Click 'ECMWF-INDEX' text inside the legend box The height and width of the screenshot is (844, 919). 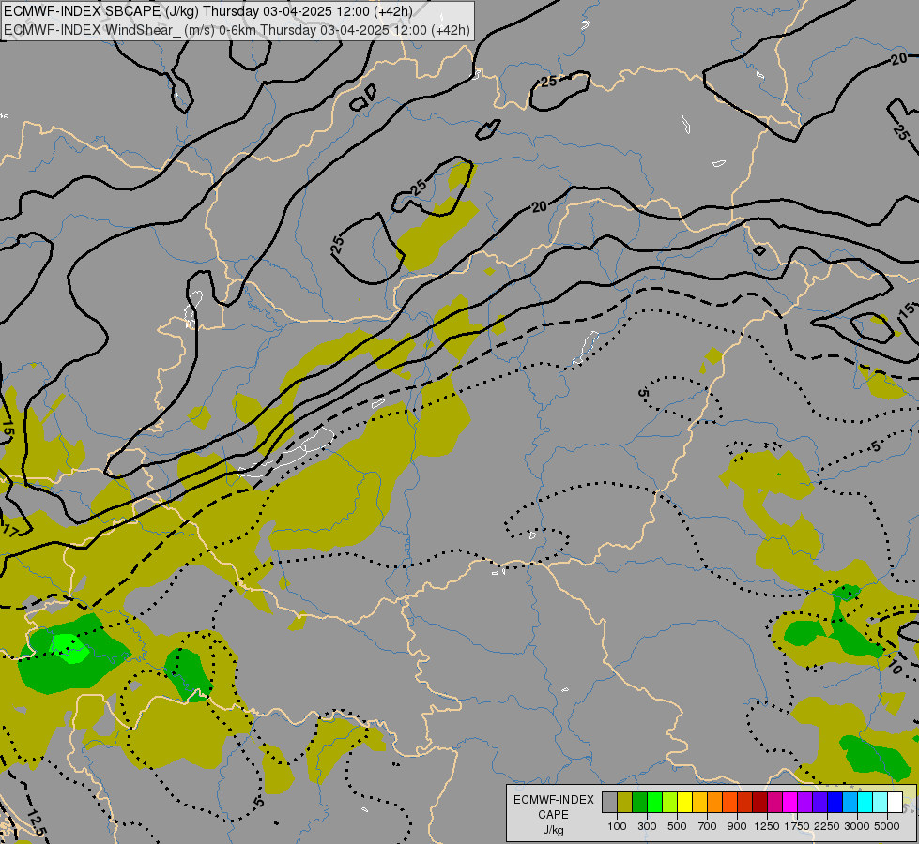coord(554,800)
